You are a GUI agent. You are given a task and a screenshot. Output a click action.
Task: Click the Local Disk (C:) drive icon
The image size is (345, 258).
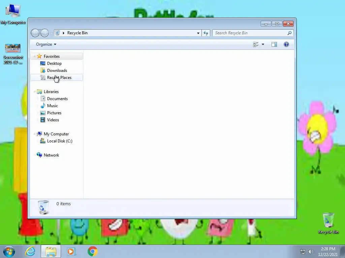point(43,141)
